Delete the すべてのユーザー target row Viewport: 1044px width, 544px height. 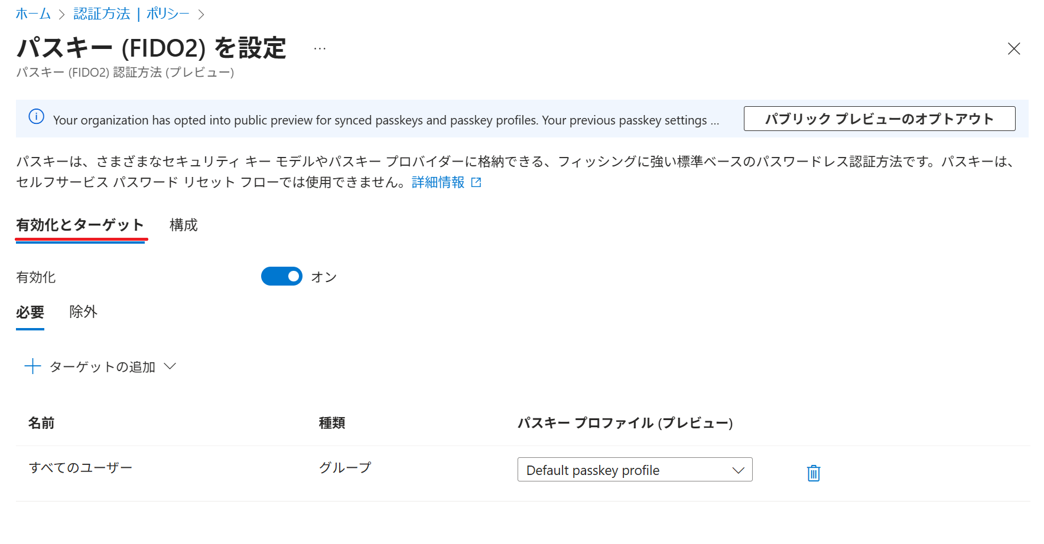813,473
